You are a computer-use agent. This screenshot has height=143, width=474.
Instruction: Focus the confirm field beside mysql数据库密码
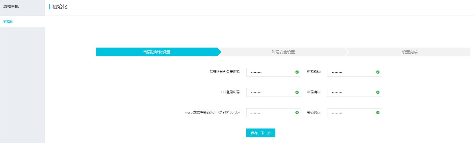(351, 113)
